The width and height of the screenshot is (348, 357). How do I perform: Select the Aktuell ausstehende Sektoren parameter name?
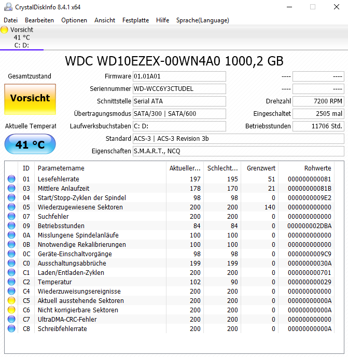[x=81, y=301]
